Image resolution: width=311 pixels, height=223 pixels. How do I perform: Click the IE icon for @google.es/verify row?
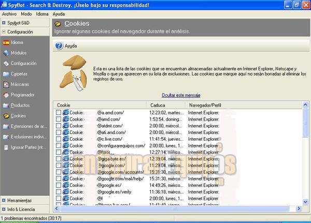[66, 192]
